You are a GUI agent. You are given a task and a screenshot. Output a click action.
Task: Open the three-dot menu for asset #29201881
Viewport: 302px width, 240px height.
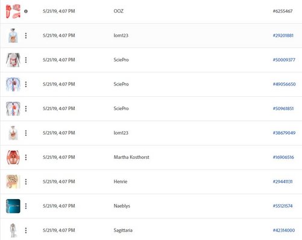[26, 35]
